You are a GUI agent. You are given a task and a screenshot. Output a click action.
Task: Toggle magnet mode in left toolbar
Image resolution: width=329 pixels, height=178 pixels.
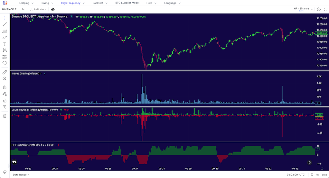coord(5,87)
